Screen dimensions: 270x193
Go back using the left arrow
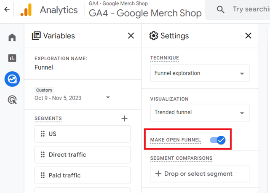[x=7, y=9]
